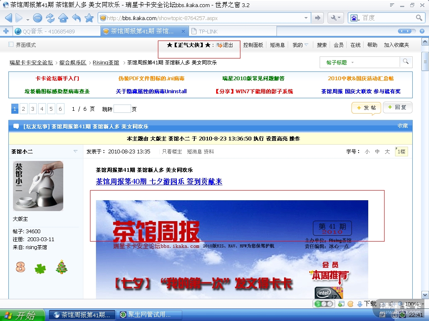Viewport: 429px width, 321px height.
Task: Open 卡卡论坛新手入门 announcement
Action: [x=57, y=78]
